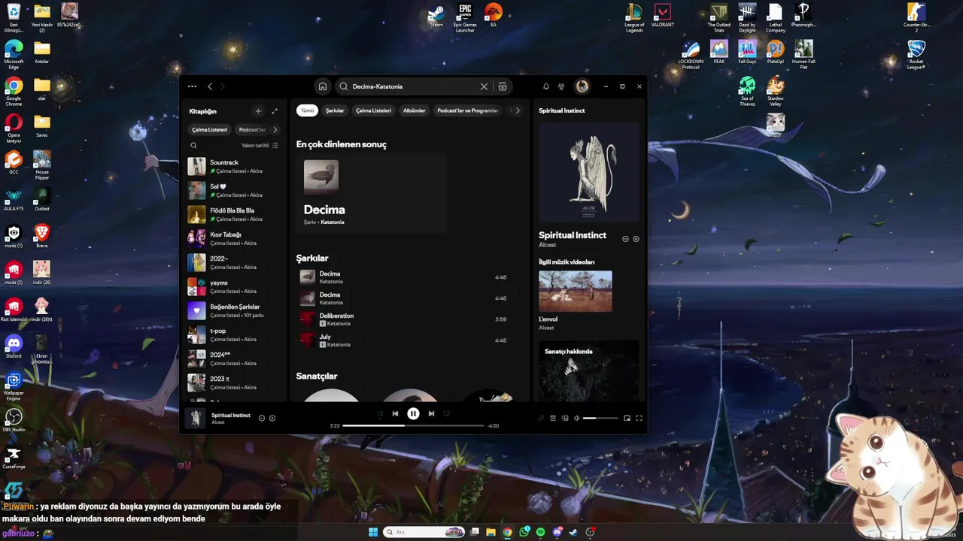Open the yayıns playlist

[x=235, y=287]
